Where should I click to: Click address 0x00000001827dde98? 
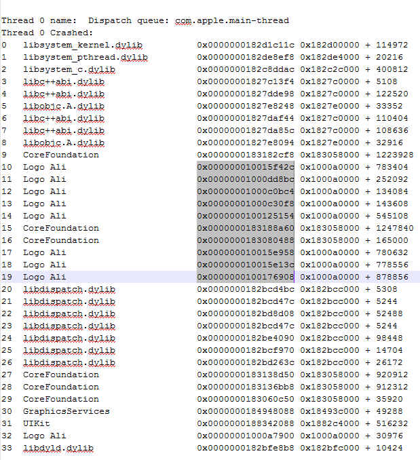tap(246, 94)
